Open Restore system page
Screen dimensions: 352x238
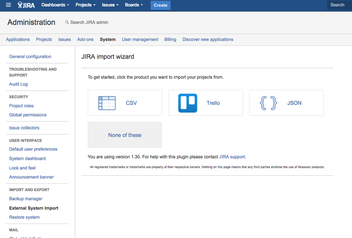[x=24, y=217]
